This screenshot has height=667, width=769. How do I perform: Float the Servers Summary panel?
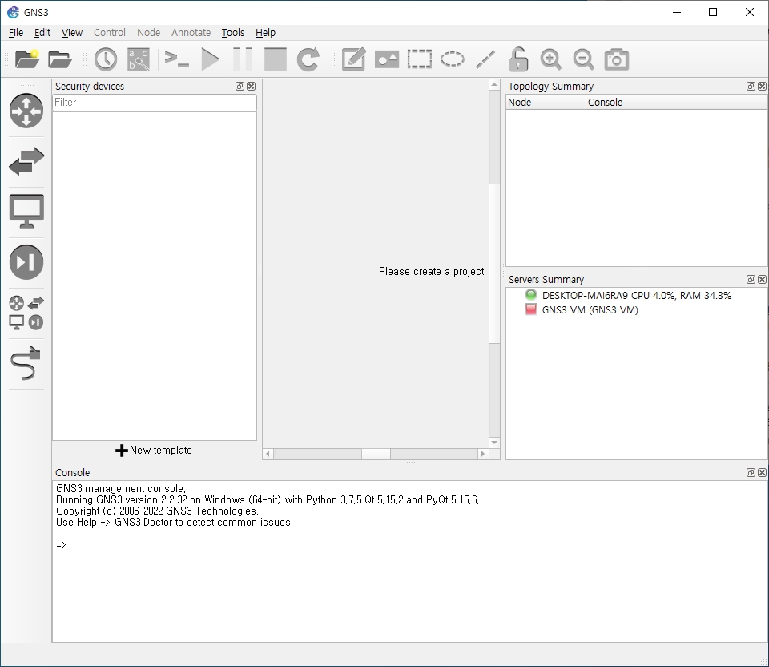(x=751, y=279)
